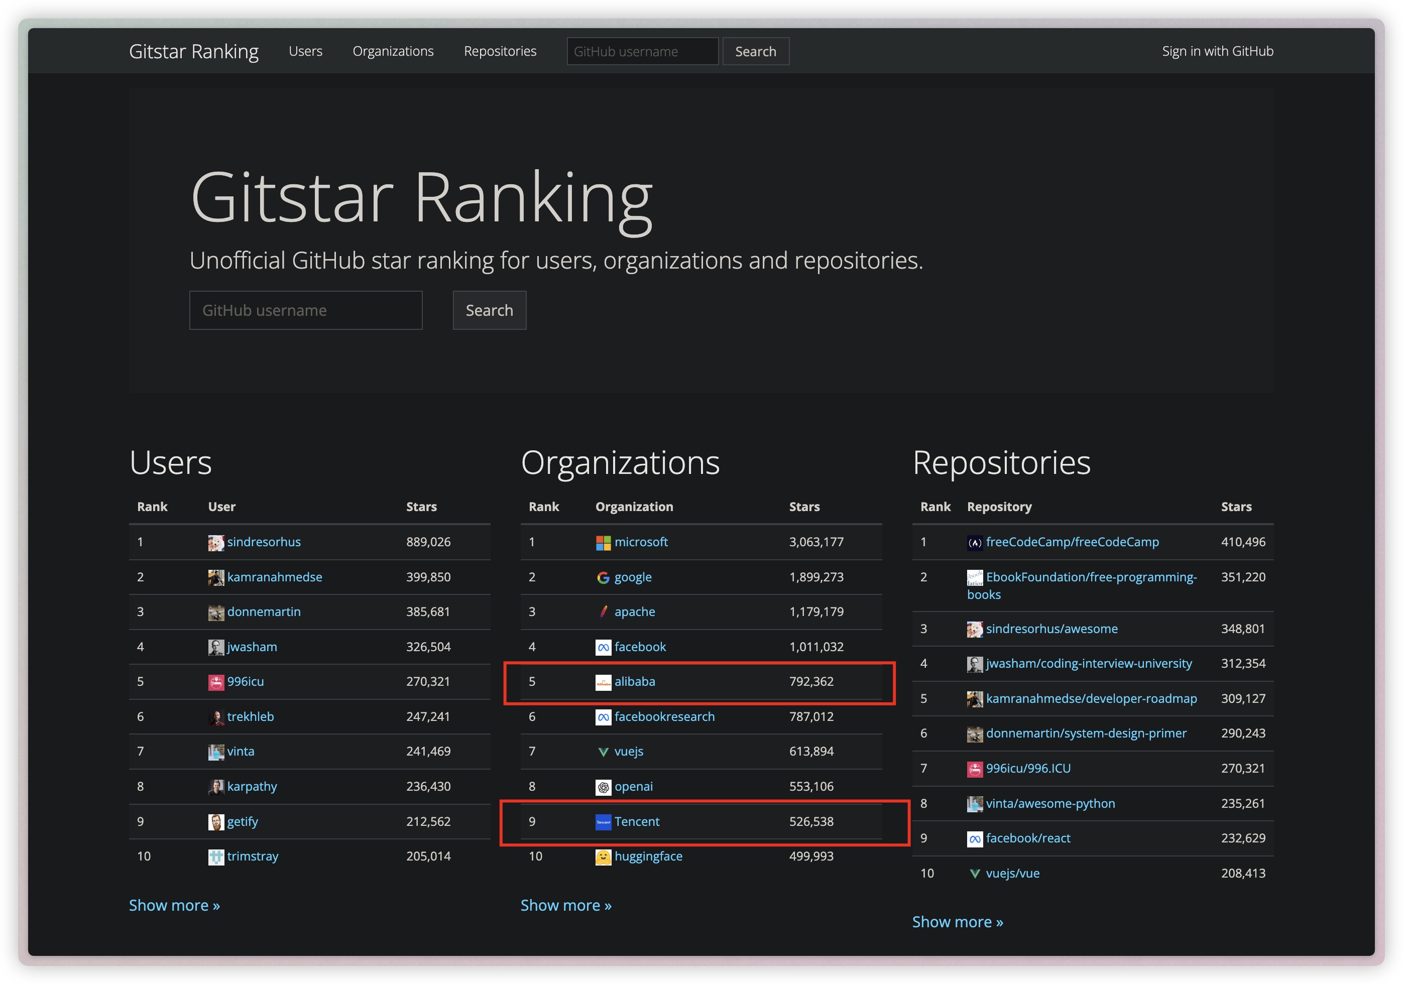
Task: Click kamranahmedse avatar in Users table
Action: click(216, 577)
